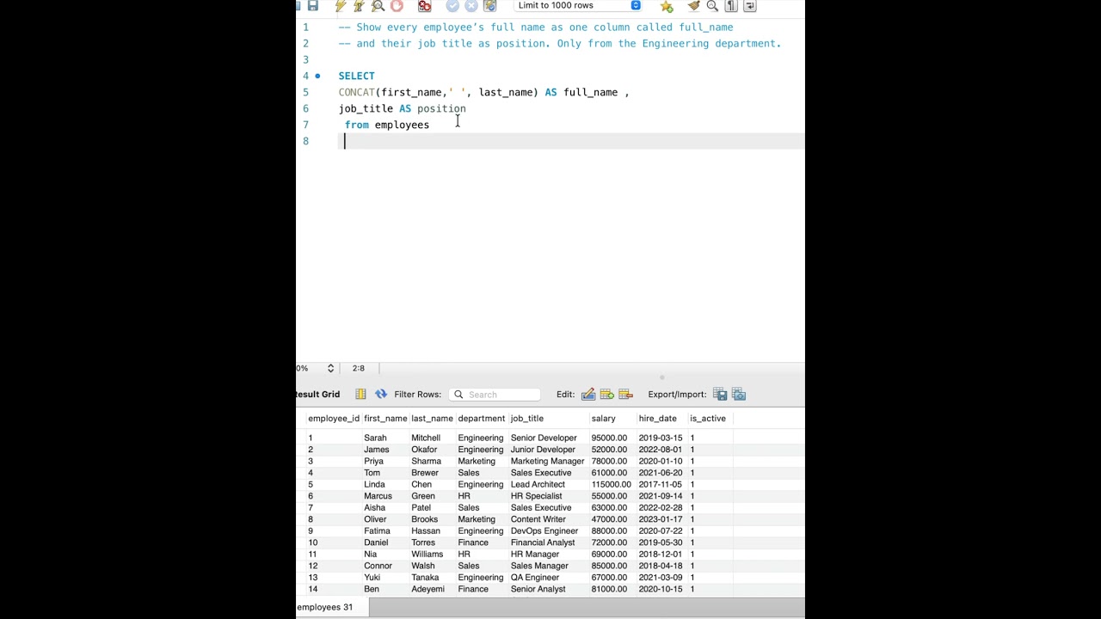
Task: Beautify query with broom icon
Action: coord(693,5)
